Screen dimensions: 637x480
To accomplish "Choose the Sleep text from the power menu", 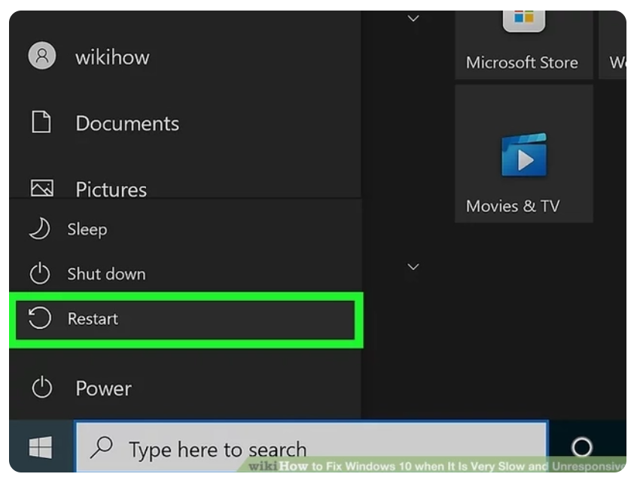I will [87, 229].
